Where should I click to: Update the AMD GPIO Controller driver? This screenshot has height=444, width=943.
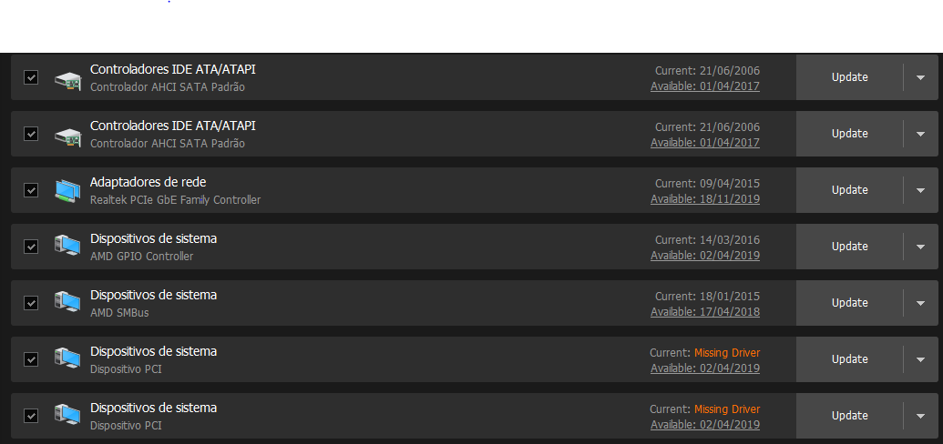849,247
